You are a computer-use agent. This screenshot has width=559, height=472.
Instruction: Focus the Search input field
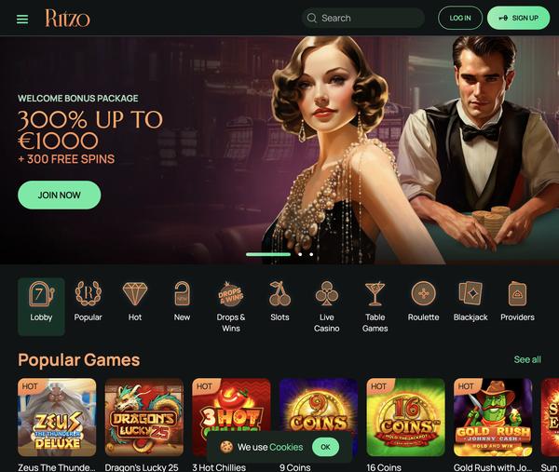coord(363,18)
